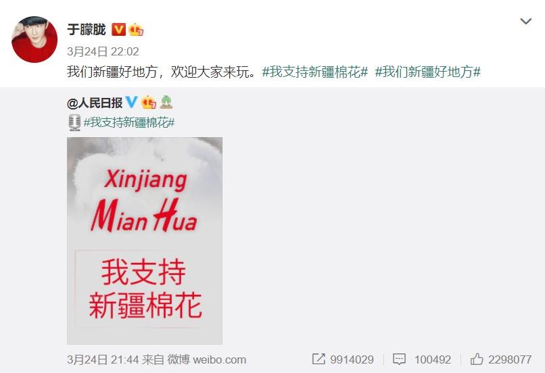
Task: Open the 微博 weibo.com source link
Action: (207, 359)
